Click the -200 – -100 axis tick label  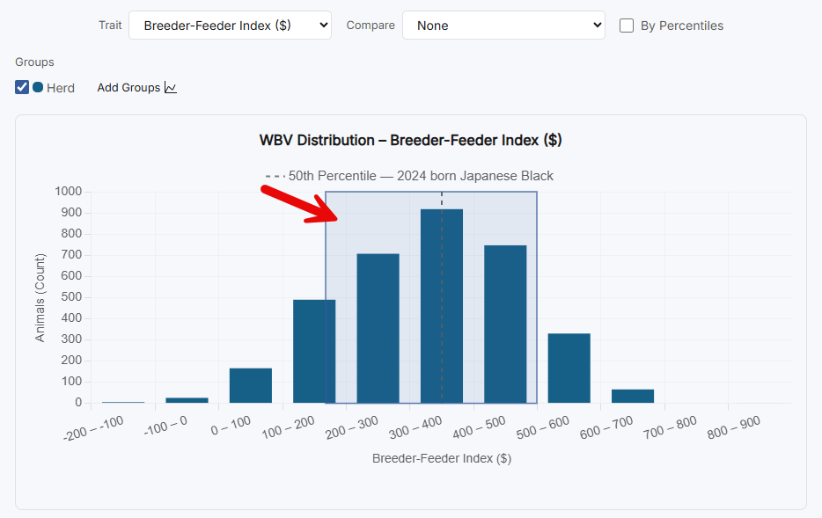[x=93, y=428]
